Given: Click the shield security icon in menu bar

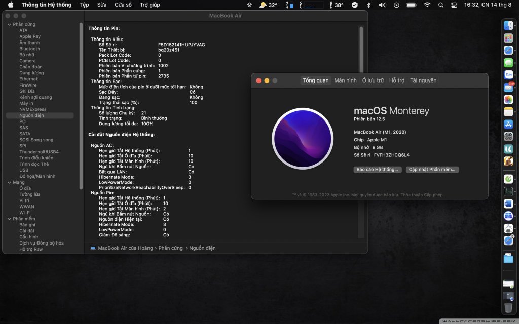Looking at the screenshot, I should coord(354,5).
